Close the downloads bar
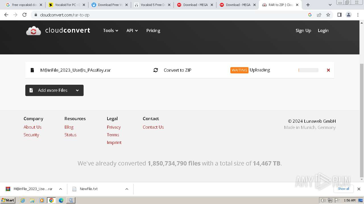This screenshot has width=364, height=204. [359, 189]
